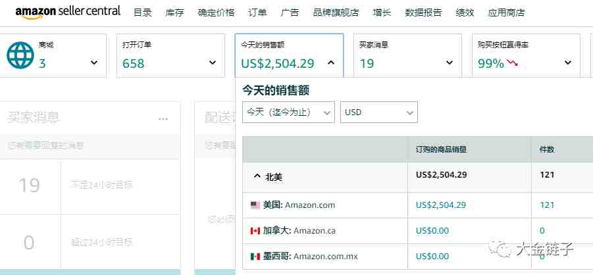Click the Amazon.ca units count 0
Image resolution: width=593 pixels, height=275 pixels.
coord(542,230)
